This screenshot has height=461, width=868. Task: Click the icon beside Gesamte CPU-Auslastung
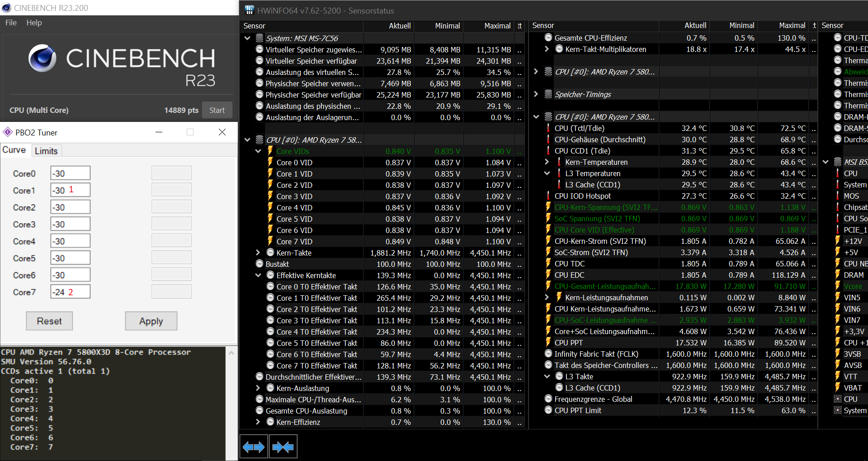tap(259, 410)
